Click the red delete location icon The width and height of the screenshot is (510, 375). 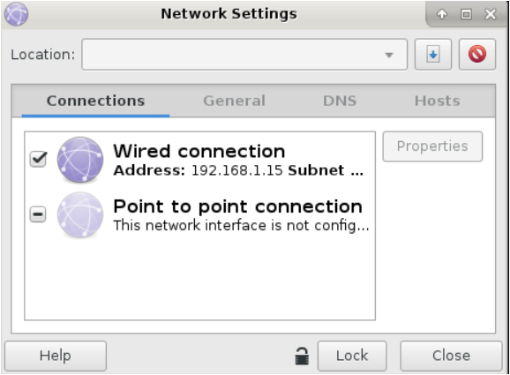[x=477, y=55]
